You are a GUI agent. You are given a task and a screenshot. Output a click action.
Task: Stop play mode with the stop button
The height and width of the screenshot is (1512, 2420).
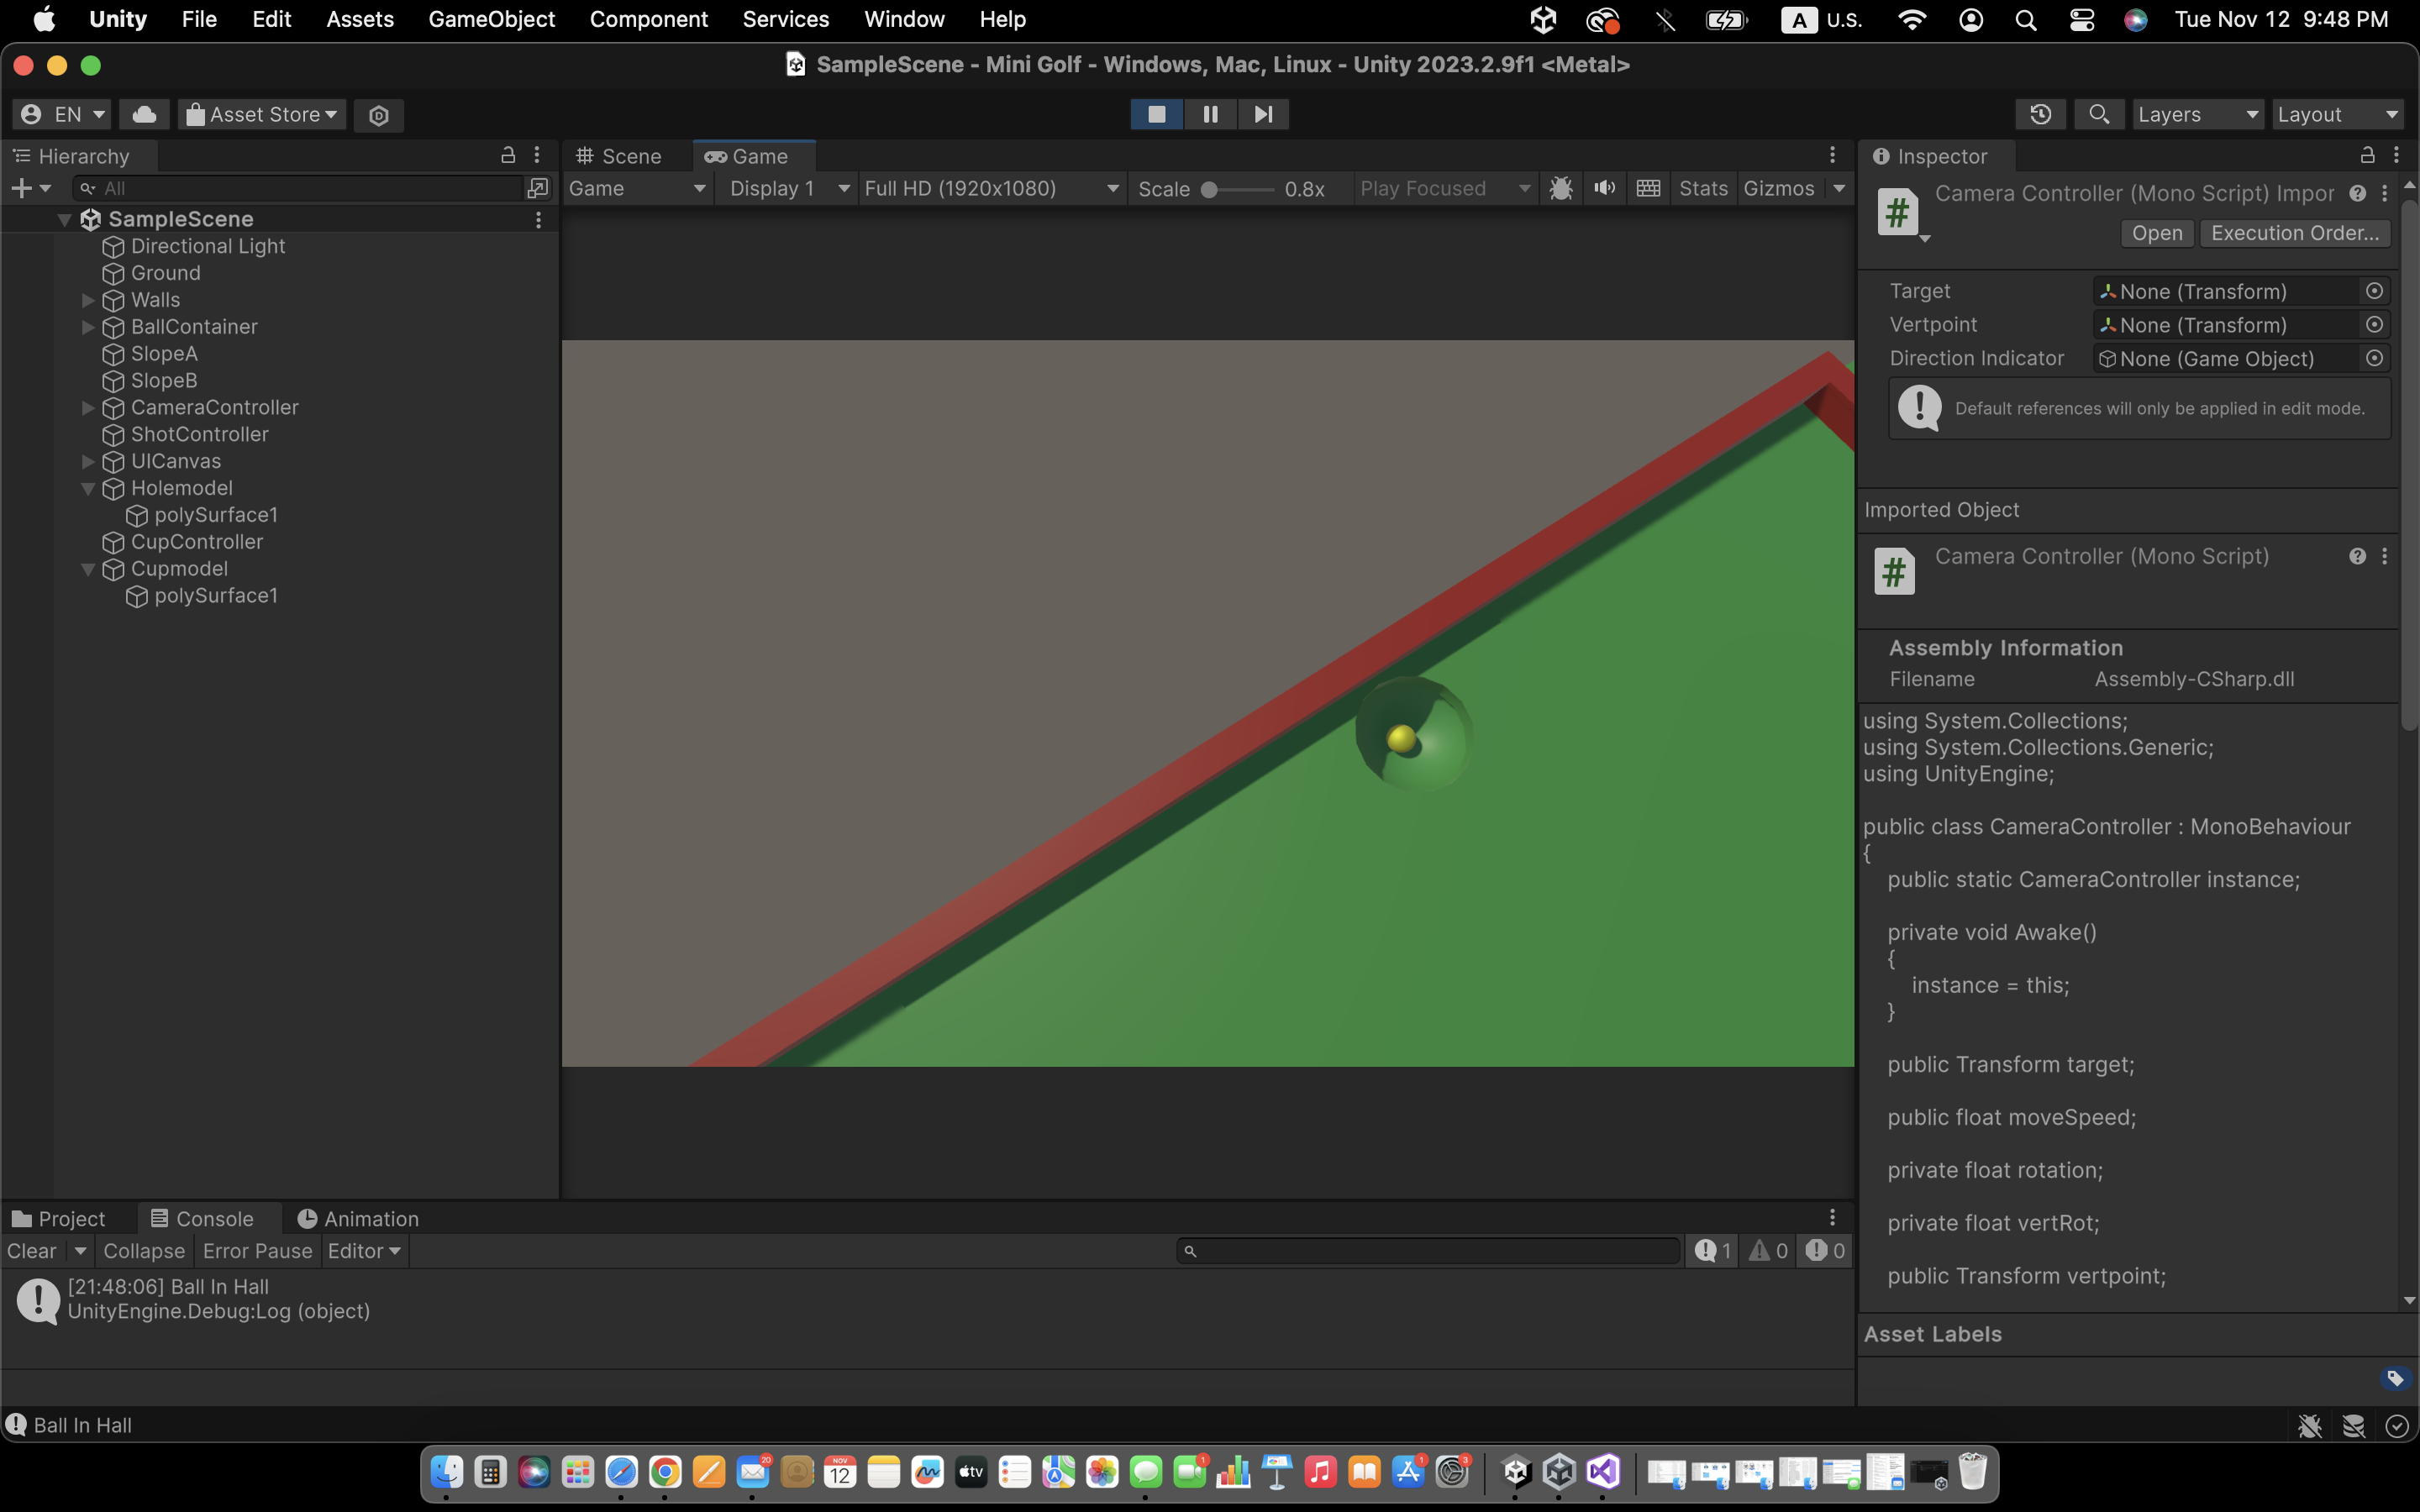tap(1156, 114)
